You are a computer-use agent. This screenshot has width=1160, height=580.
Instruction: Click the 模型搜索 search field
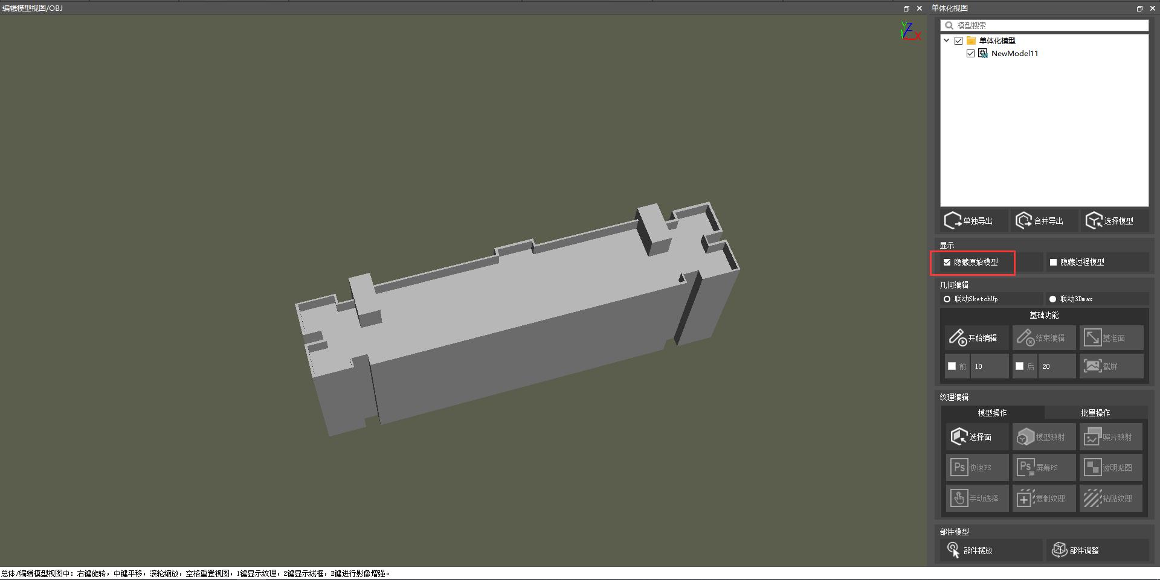coord(1045,25)
